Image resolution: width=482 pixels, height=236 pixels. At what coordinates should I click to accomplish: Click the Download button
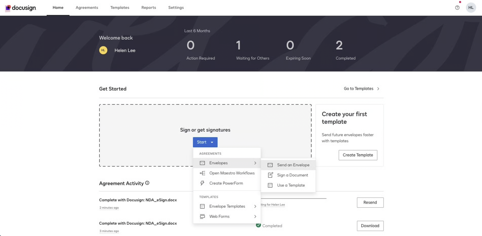[370, 226]
